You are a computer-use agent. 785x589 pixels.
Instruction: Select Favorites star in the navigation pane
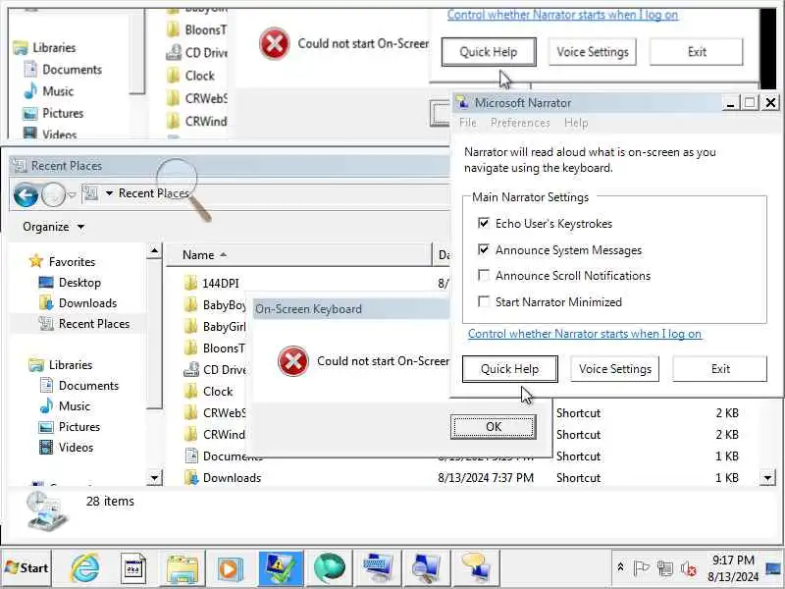click(36, 261)
